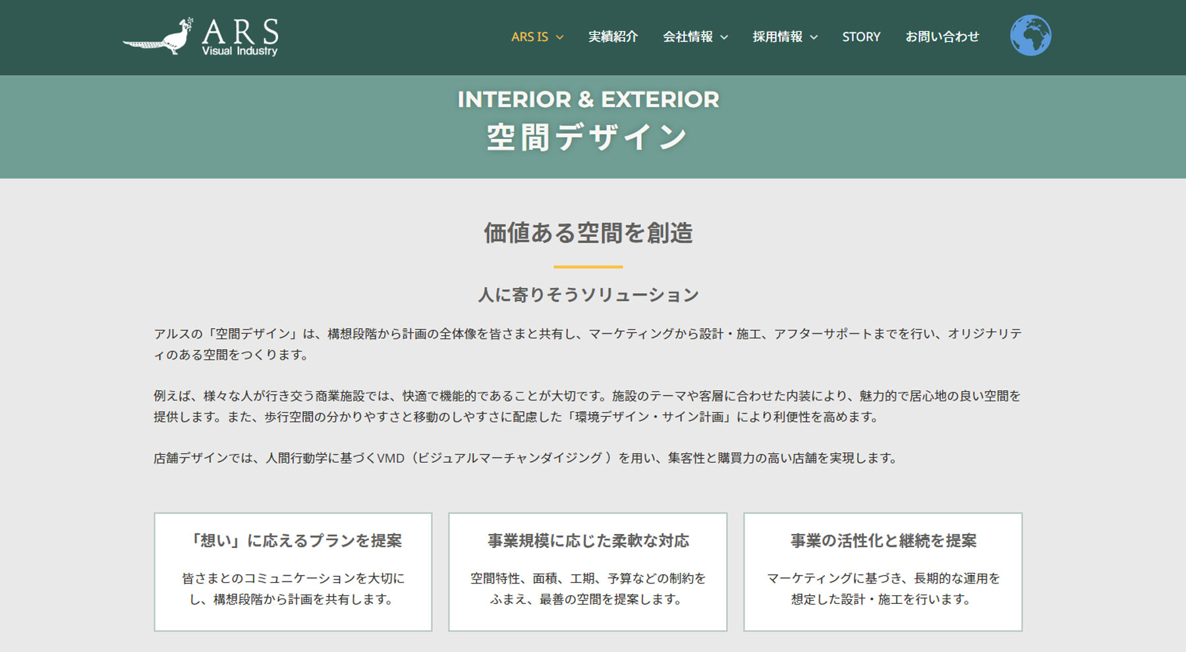Click the 空間デザイン page title
This screenshot has width=1186, height=652.
click(586, 138)
